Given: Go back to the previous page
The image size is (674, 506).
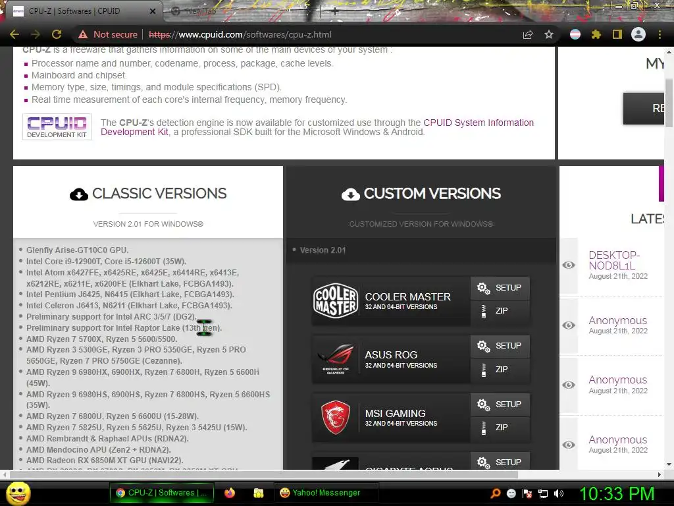Looking at the screenshot, I should [14, 34].
